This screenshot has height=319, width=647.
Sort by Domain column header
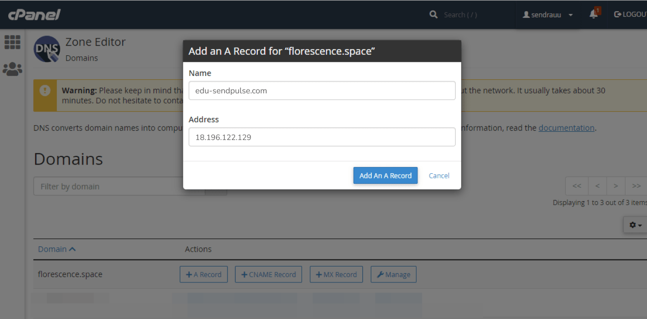57,249
